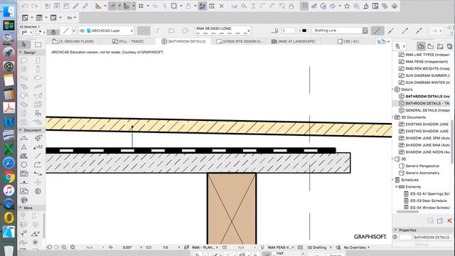This screenshot has width=455, height=256.
Task: Collapse the Design toolbox section
Action: pyautogui.click(x=21, y=53)
